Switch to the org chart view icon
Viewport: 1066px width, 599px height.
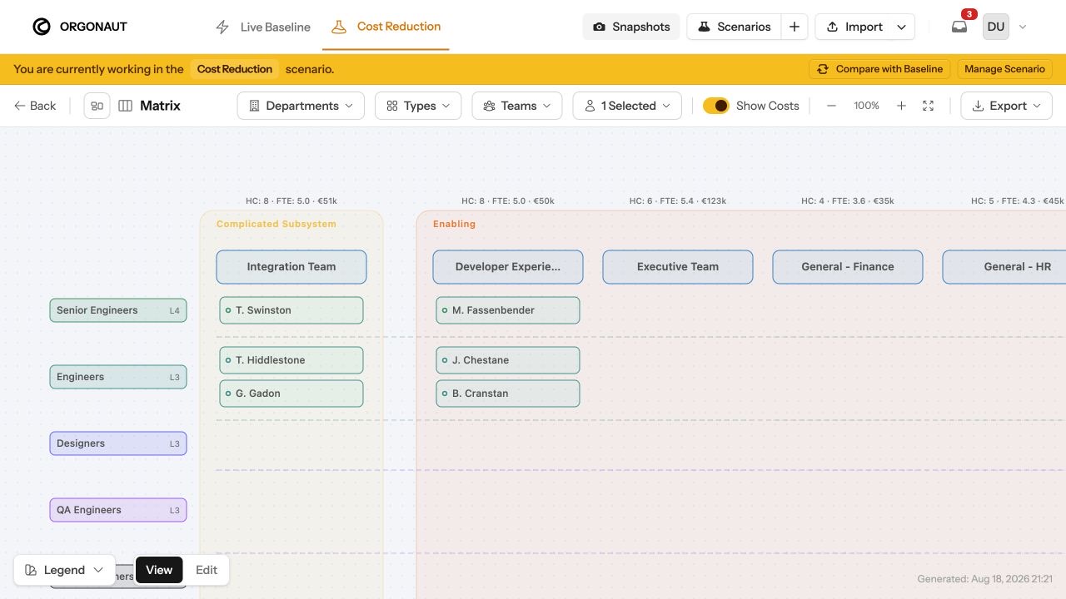97,106
